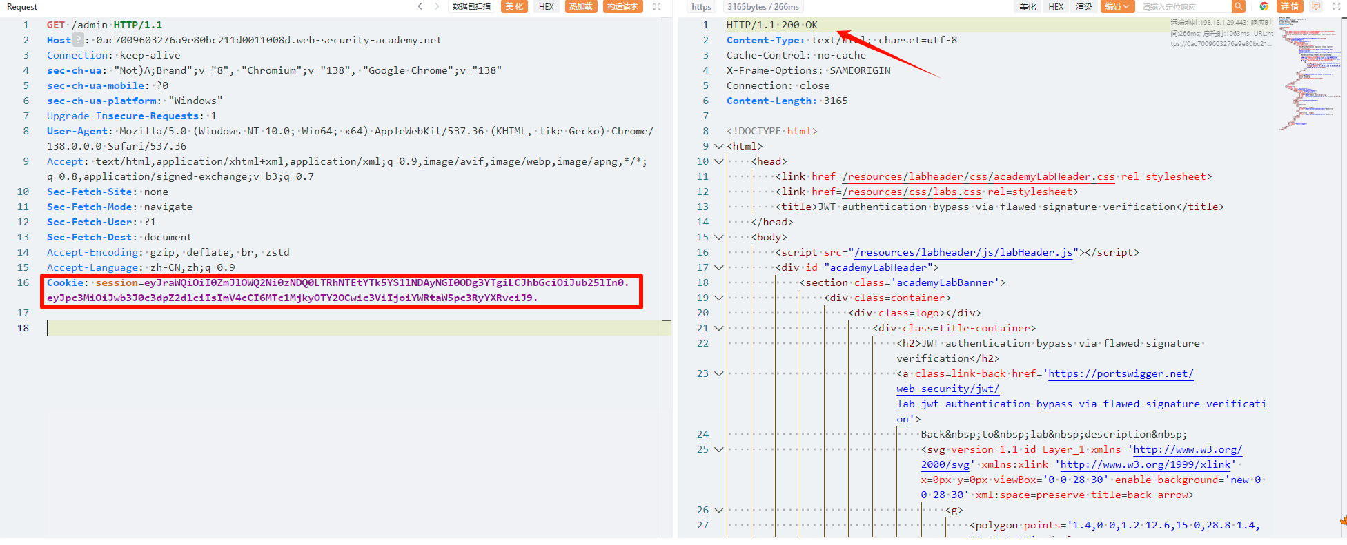Screen dimensions: 1347x545
Task: Collapse academyLabHeader div fold arrow on line 17
Action: (718, 267)
